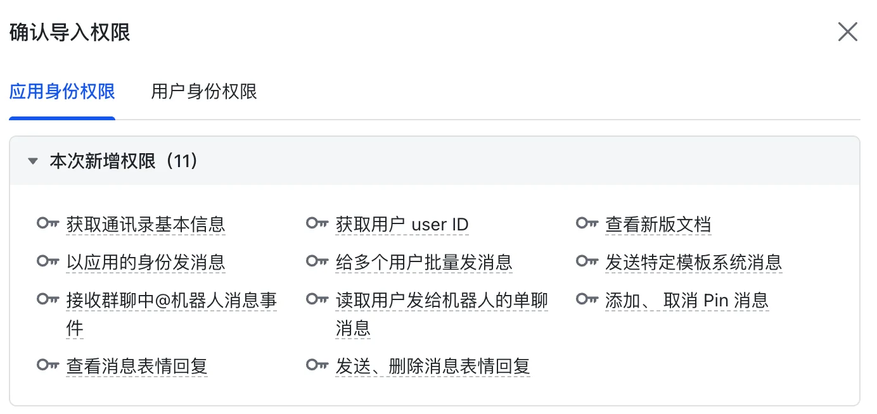Click key icon next to 查看消息表情回复
This screenshot has height=414, width=877.
[x=48, y=365]
